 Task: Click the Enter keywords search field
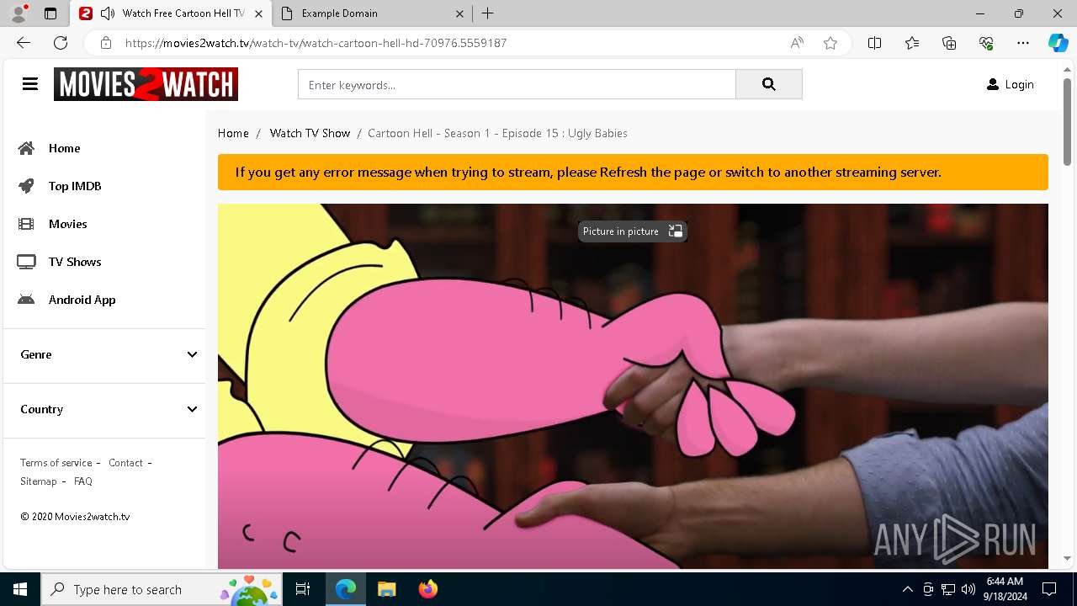click(517, 84)
